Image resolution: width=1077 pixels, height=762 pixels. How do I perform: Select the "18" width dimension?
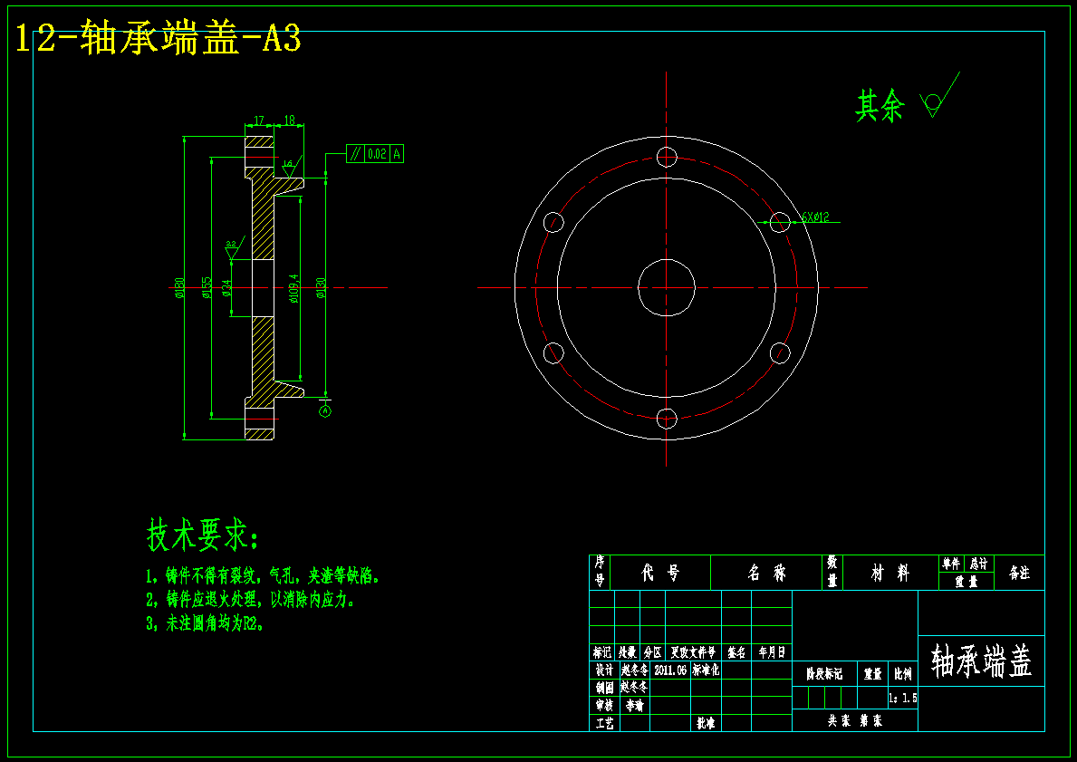289,121
